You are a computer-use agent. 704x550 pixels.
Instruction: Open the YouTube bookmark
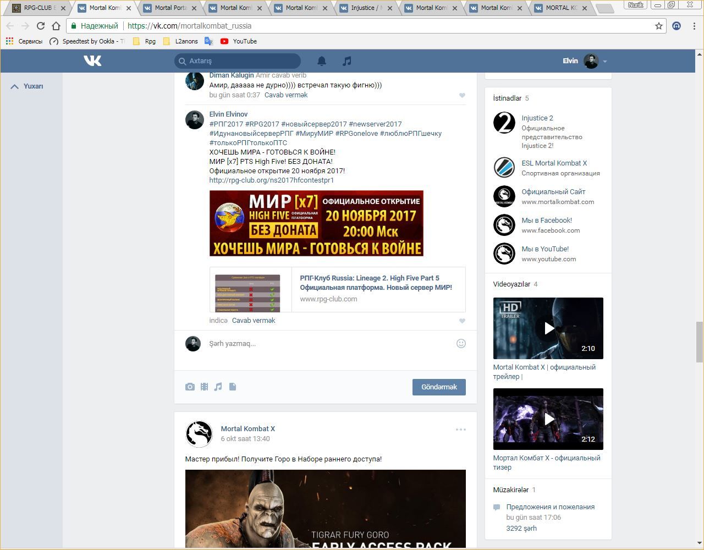pyautogui.click(x=239, y=41)
